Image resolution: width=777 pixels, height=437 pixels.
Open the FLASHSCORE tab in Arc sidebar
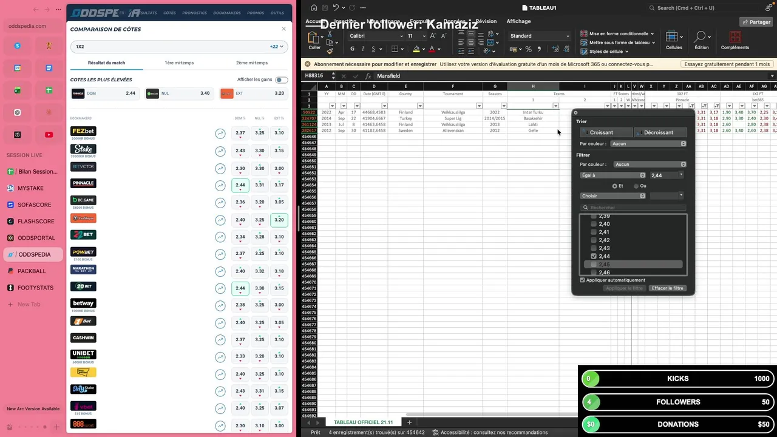(x=33, y=222)
